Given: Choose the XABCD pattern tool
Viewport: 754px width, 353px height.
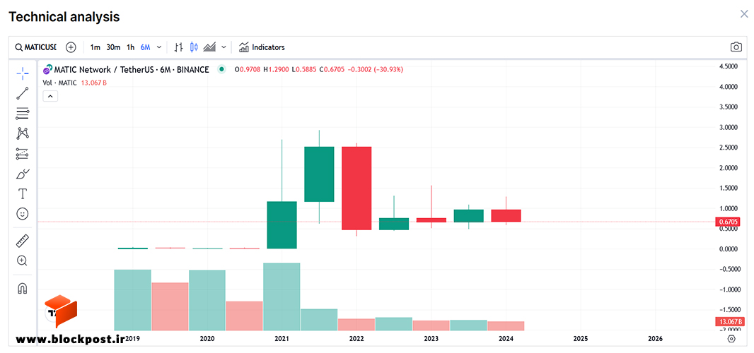Looking at the screenshot, I should [x=23, y=133].
